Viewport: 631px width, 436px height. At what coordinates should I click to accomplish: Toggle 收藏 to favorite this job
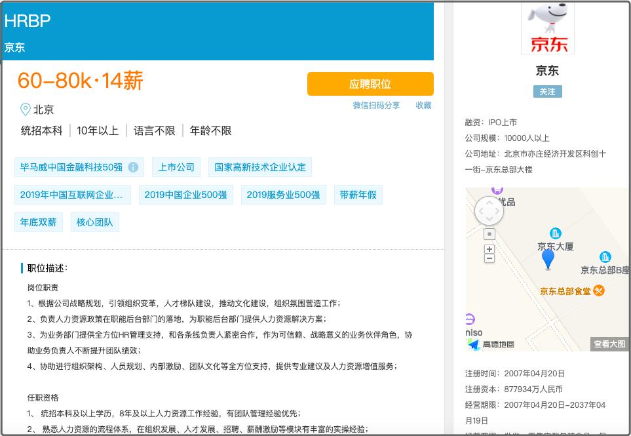pos(423,106)
